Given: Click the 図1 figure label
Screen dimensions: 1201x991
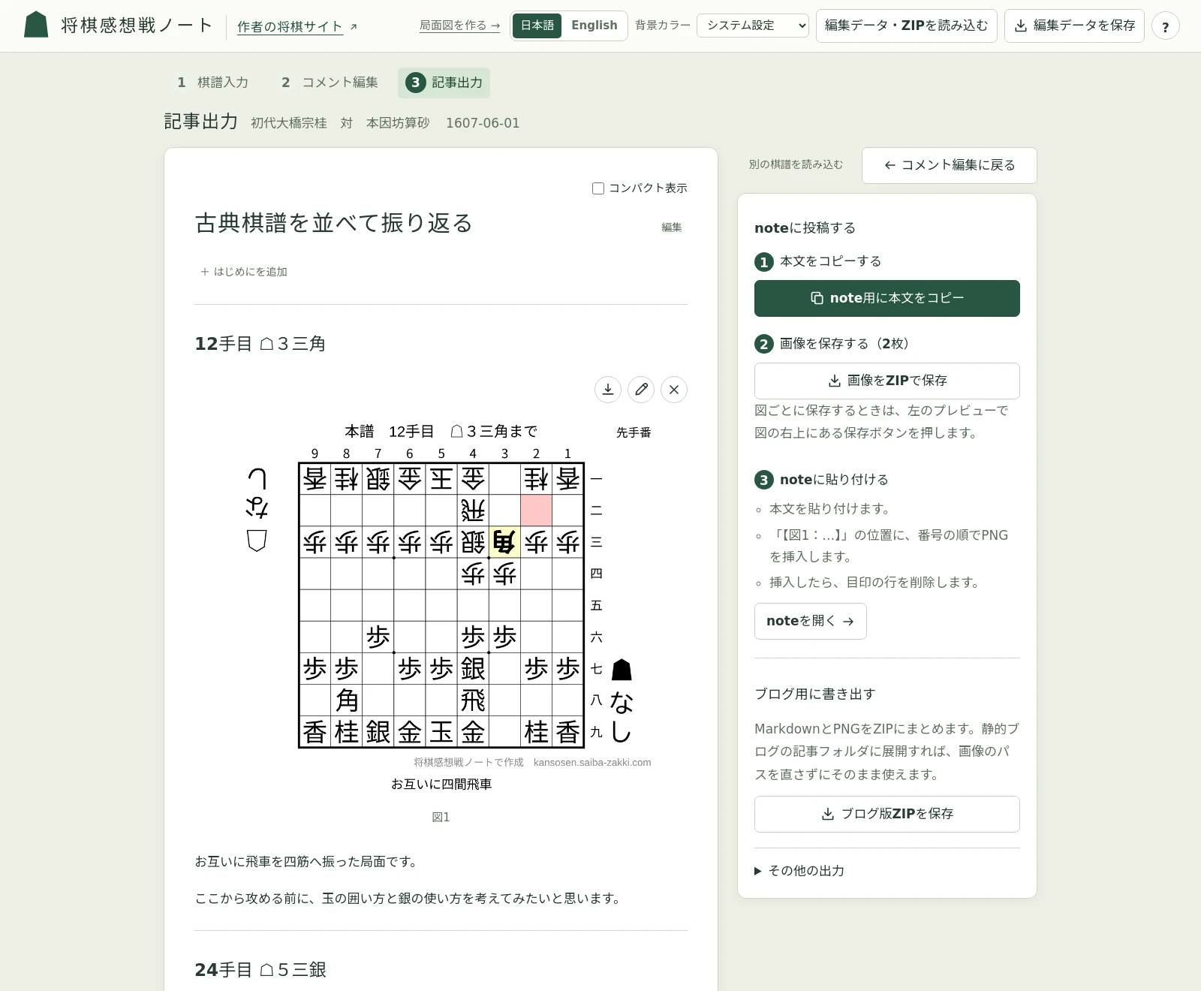Looking at the screenshot, I should click(x=441, y=818).
